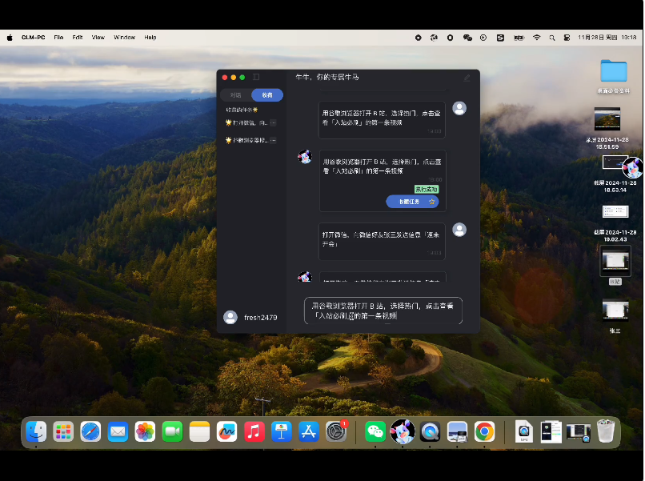Open Notes from the Dock

pyautogui.click(x=199, y=431)
